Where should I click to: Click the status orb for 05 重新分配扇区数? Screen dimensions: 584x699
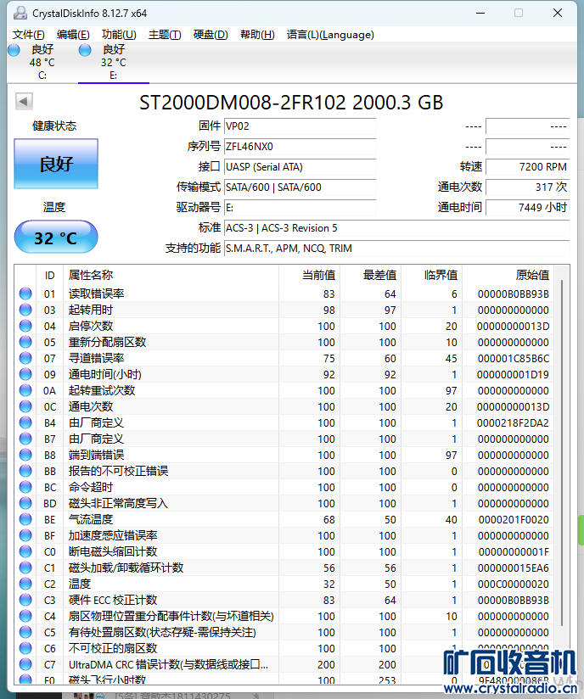click(x=25, y=342)
